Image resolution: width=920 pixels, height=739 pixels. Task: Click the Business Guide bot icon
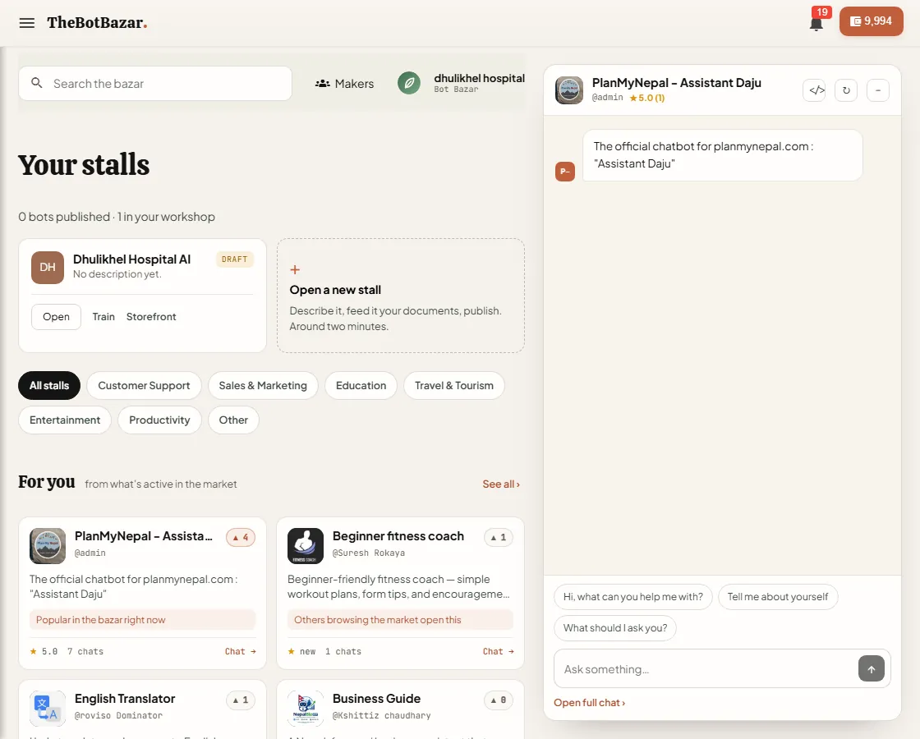coord(306,709)
